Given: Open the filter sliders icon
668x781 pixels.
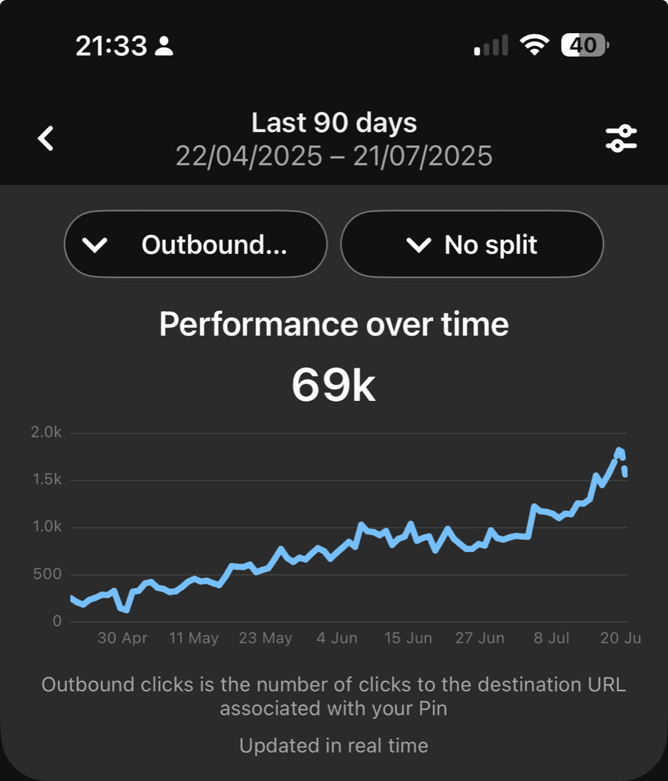Looking at the screenshot, I should click(621, 139).
